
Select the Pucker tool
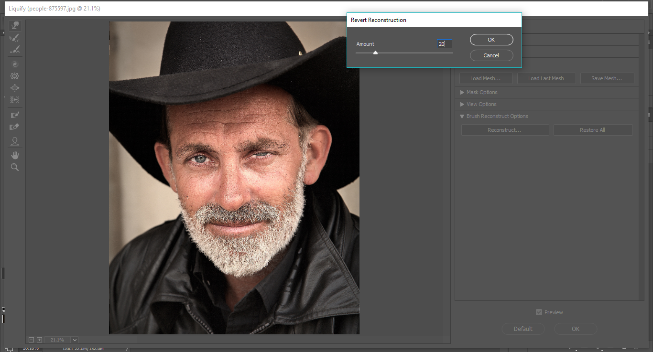(x=15, y=76)
